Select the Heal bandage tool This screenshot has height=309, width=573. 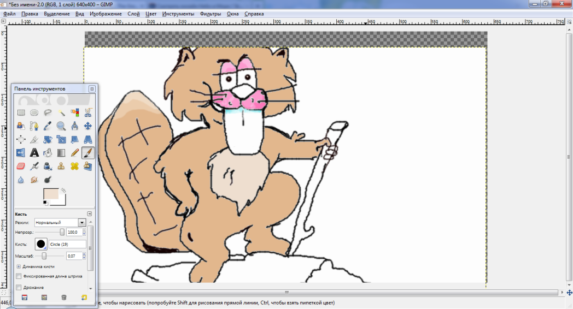coord(74,167)
